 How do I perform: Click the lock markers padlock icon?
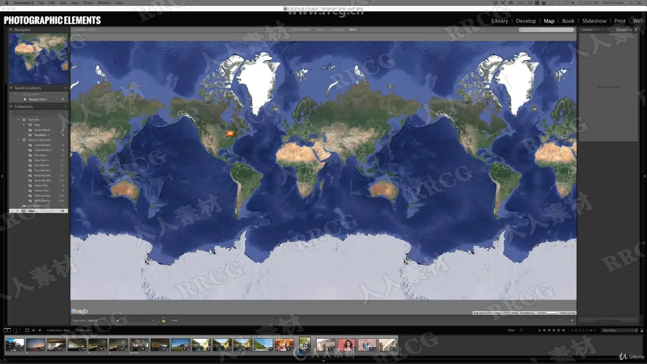tap(163, 320)
